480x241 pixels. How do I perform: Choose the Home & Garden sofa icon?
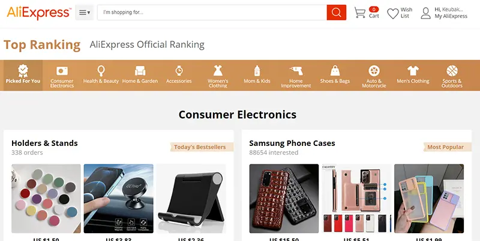140,71
